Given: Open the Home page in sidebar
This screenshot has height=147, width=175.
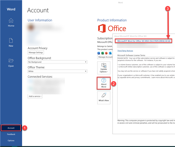Looking at the screenshot, I should point(11,23).
